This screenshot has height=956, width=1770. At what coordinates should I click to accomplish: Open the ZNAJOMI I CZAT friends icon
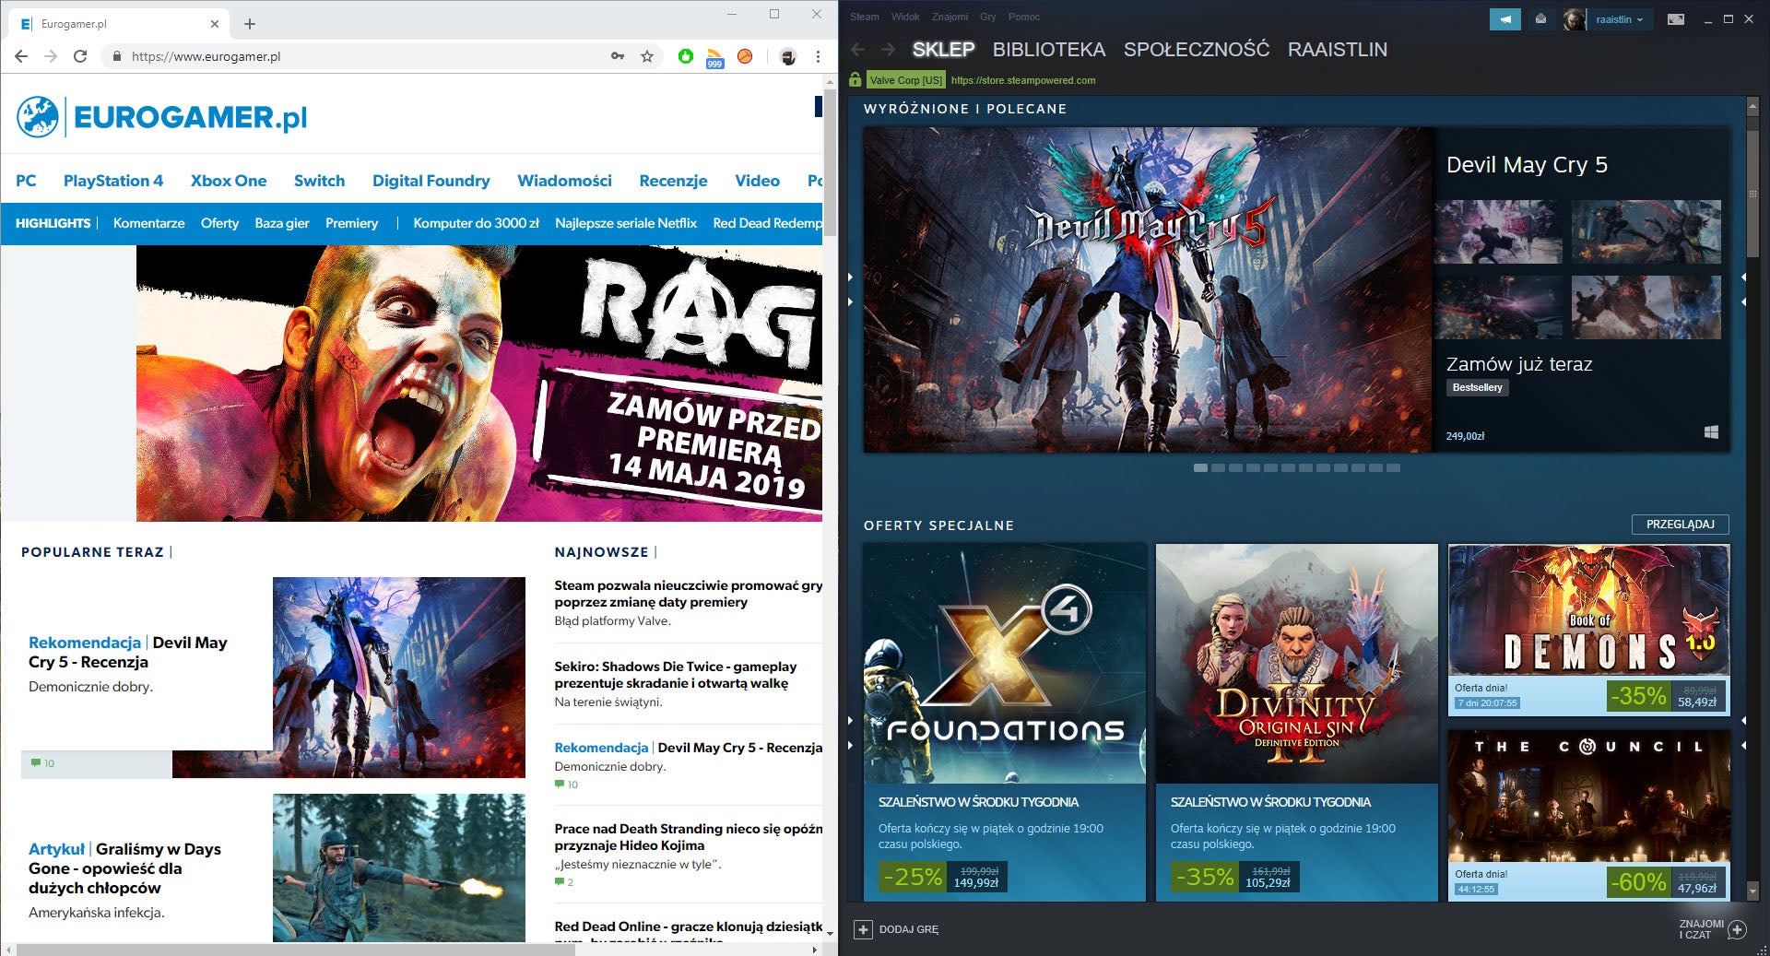click(1737, 929)
